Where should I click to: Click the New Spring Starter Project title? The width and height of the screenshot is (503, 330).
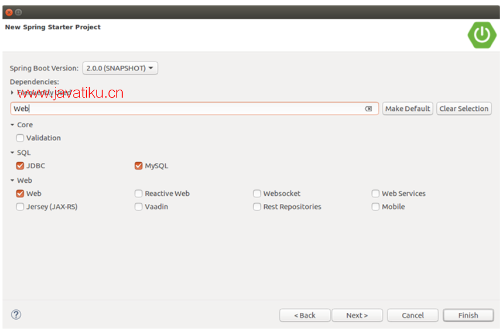tap(53, 27)
